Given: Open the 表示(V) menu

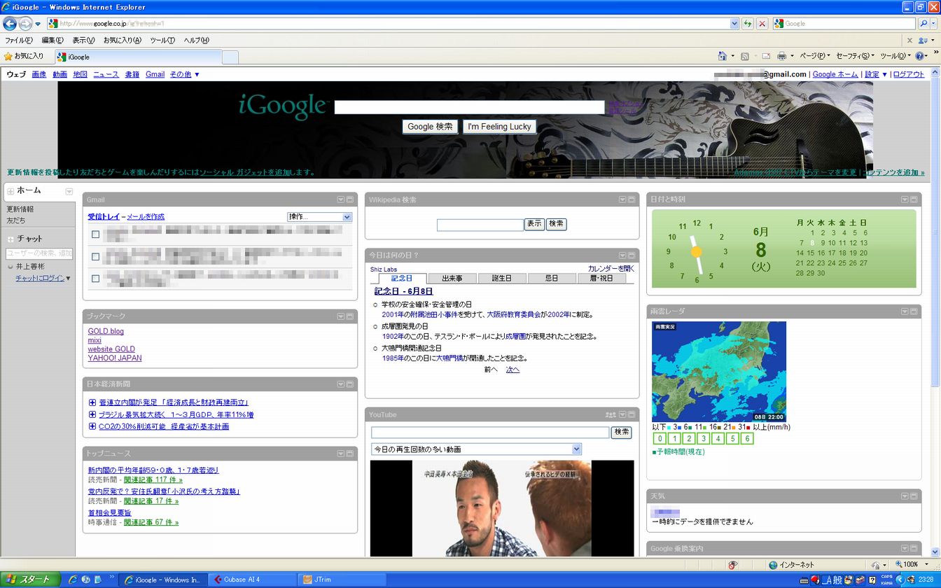Looking at the screenshot, I should (x=84, y=41).
